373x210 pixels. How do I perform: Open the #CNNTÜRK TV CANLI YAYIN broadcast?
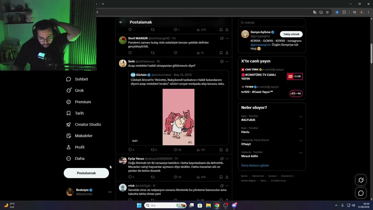point(272,76)
